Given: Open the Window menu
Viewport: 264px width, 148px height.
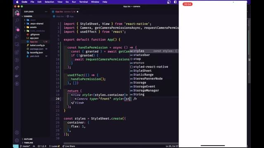Looking at the screenshot, I should pos(95,2).
